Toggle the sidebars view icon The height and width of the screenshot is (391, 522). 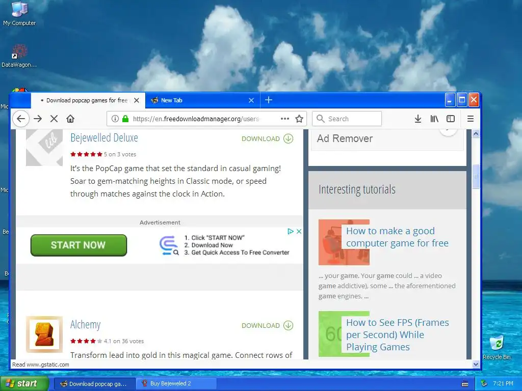pos(451,119)
